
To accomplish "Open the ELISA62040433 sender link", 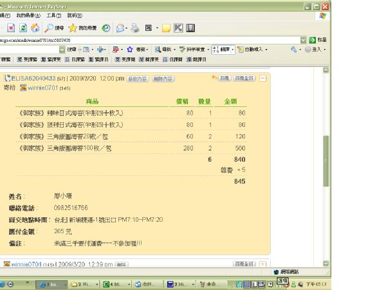I will click(33, 79).
